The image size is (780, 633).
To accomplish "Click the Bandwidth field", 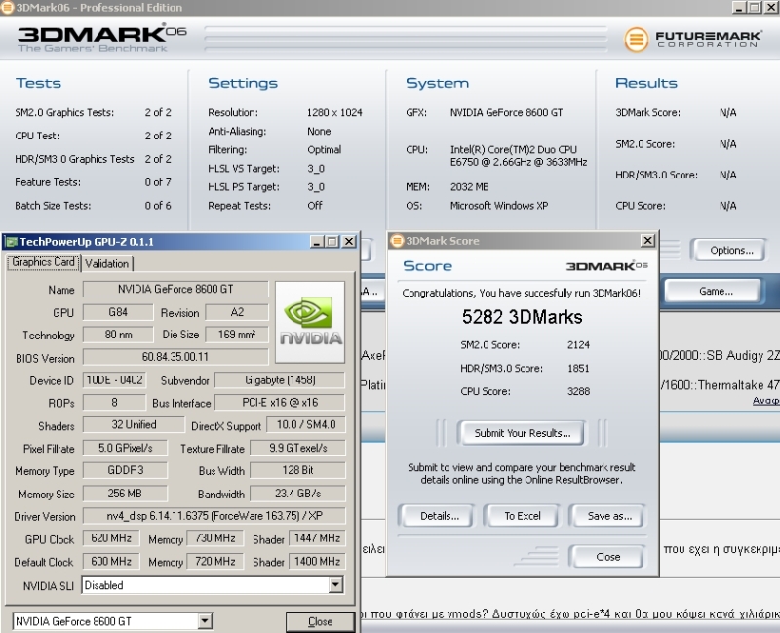I will click(297, 494).
